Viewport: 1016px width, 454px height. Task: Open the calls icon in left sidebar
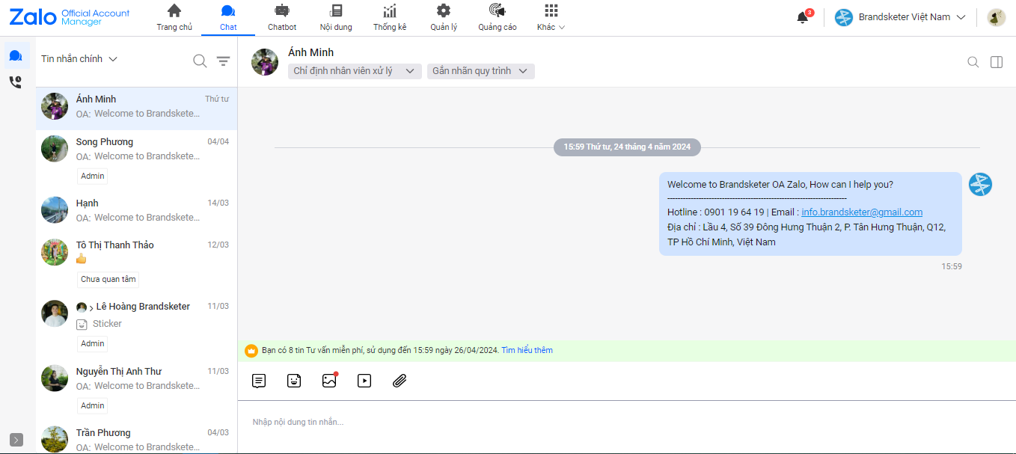point(16,82)
